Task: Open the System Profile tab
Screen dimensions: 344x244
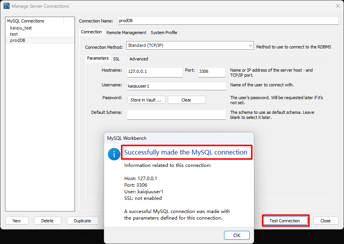Action: tap(164, 33)
